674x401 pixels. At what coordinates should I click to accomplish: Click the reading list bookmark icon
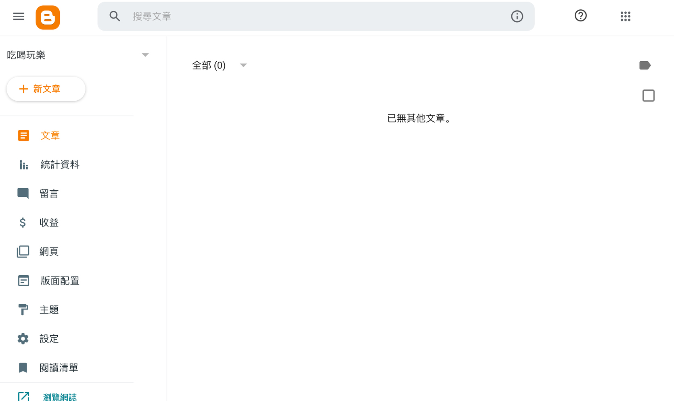23,368
